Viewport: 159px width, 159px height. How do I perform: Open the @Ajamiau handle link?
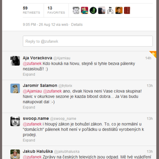click(62, 58)
